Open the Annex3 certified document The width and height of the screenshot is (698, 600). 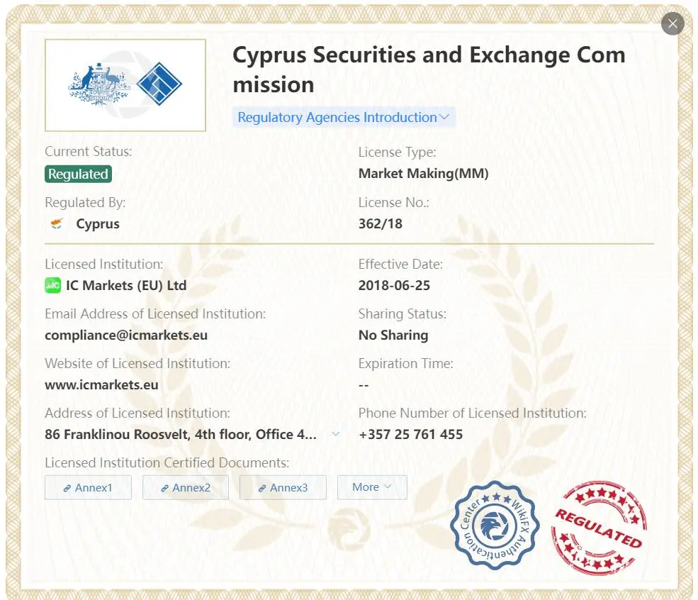(283, 487)
